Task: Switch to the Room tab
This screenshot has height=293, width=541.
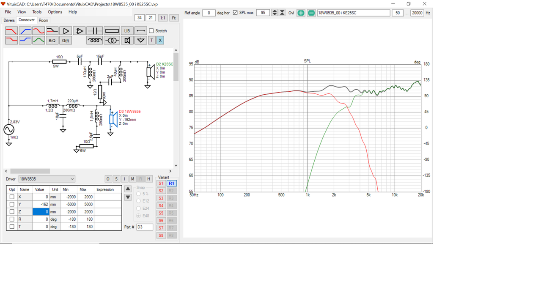Action: coord(44,20)
